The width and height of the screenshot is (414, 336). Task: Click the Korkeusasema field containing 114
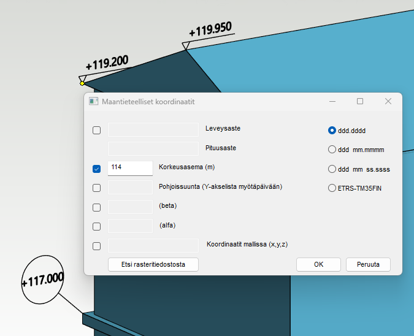tap(130, 169)
